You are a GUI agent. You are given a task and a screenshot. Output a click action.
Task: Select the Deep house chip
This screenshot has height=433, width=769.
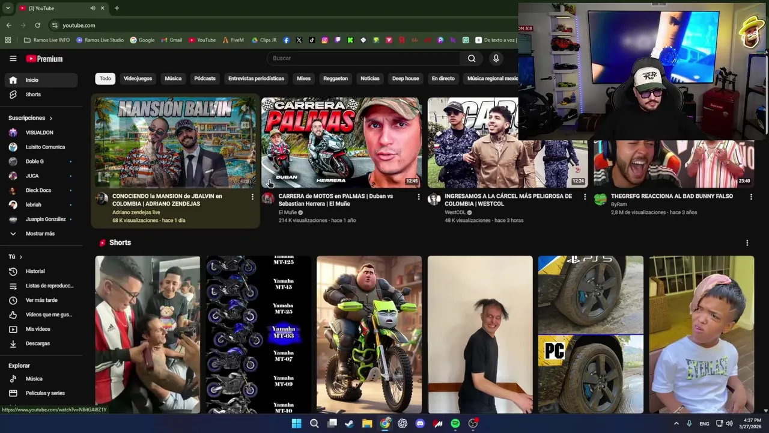pyautogui.click(x=406, y=79)
